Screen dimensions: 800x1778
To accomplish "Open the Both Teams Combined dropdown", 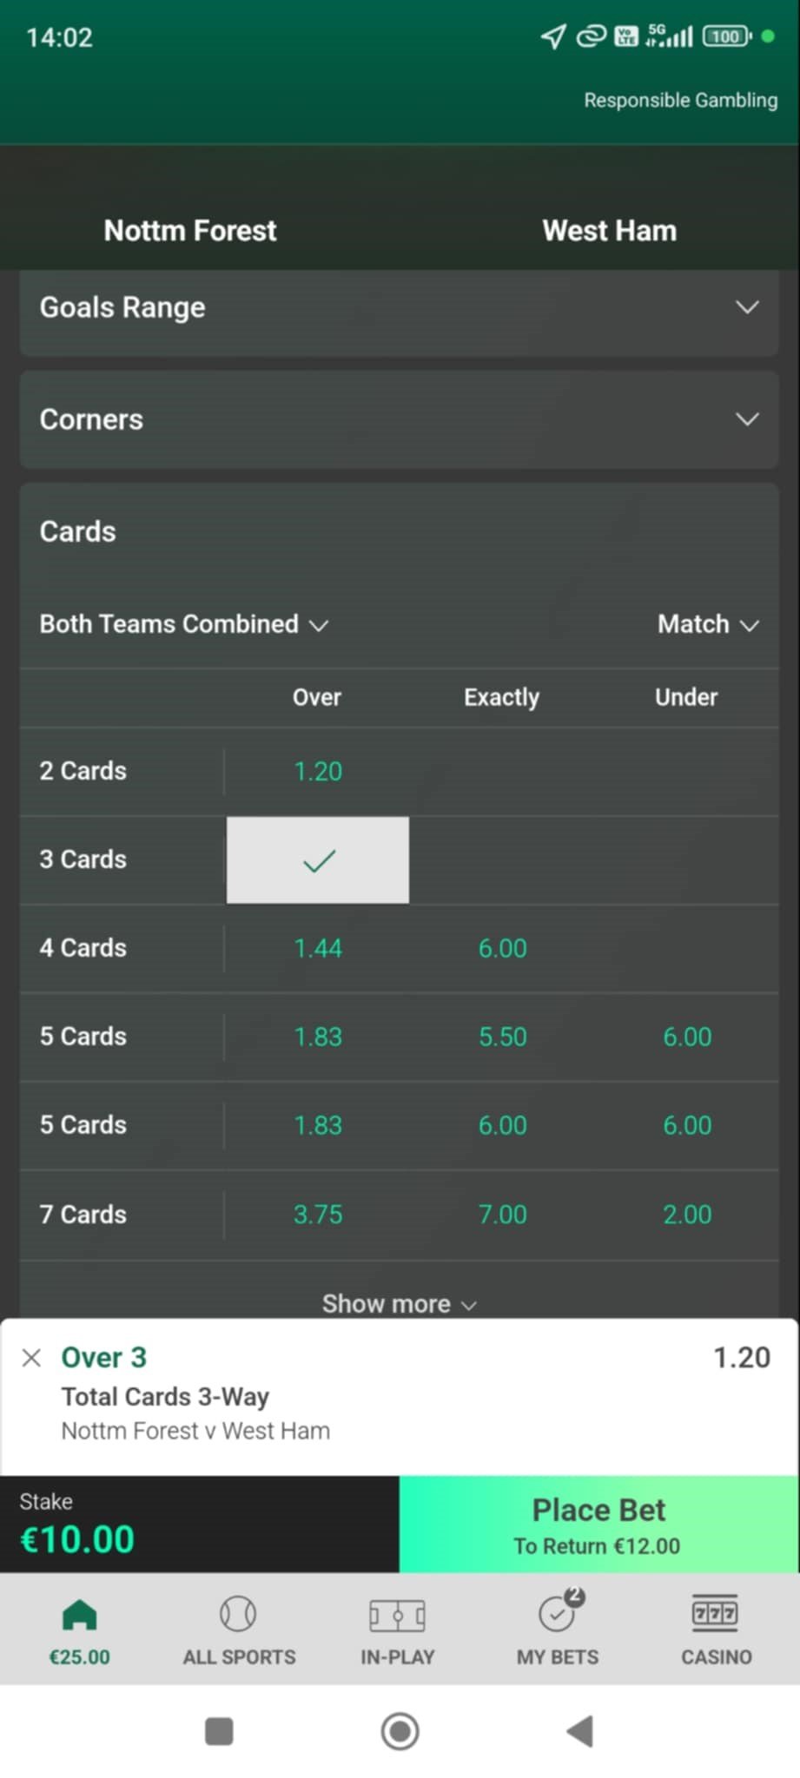I will (184, 624).
